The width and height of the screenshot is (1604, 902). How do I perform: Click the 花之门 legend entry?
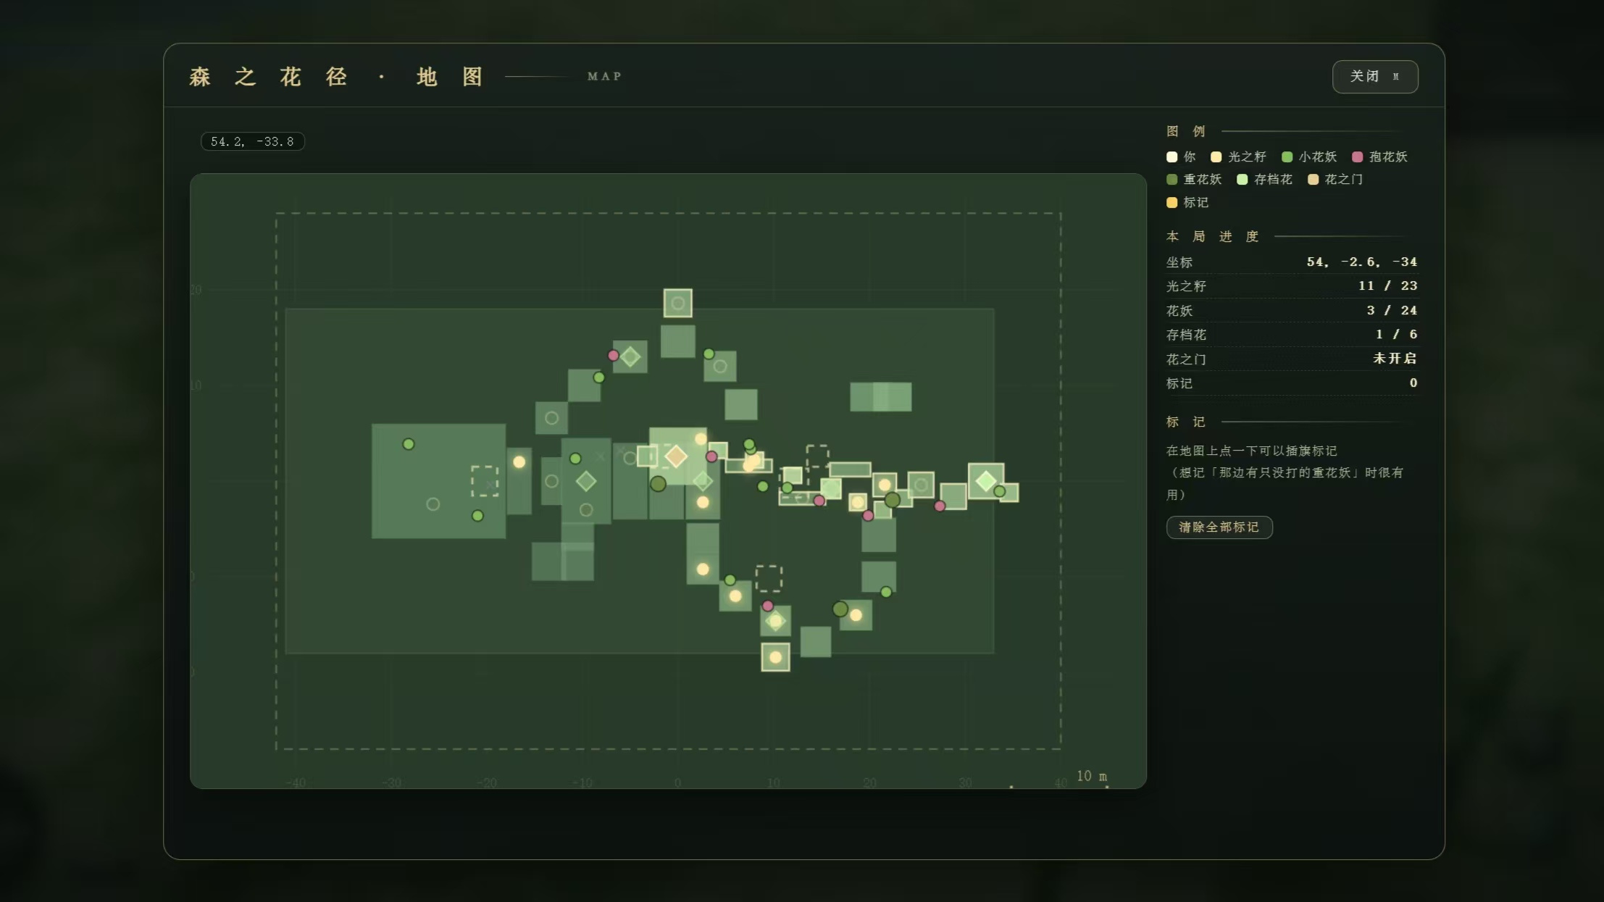[1335, 179]
